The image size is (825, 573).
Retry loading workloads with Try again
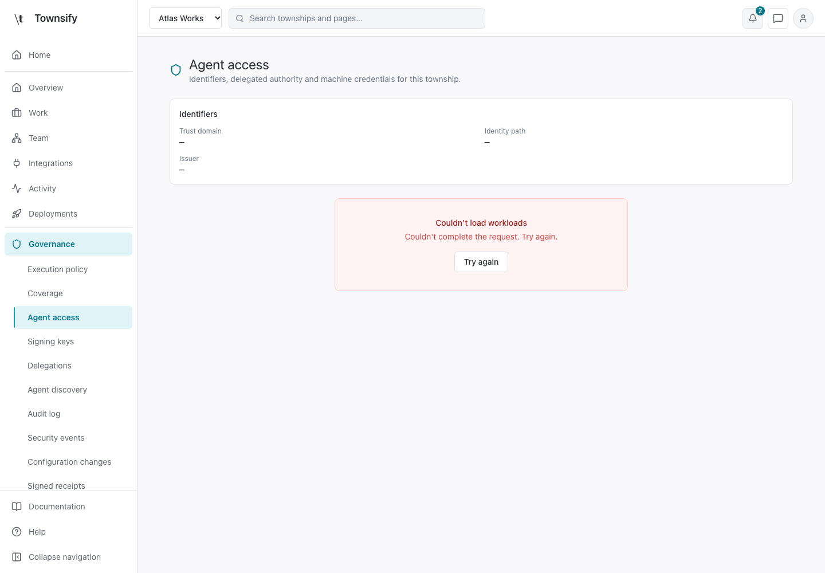pos(481,262)
